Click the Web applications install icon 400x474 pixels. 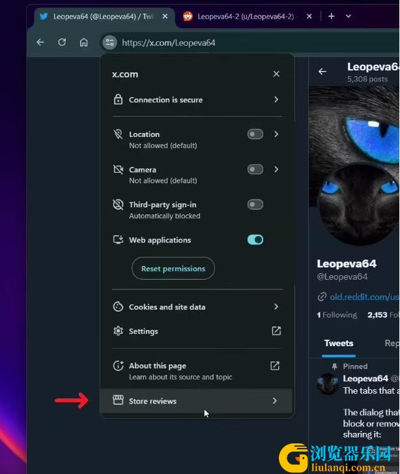[x=118, y=240]
